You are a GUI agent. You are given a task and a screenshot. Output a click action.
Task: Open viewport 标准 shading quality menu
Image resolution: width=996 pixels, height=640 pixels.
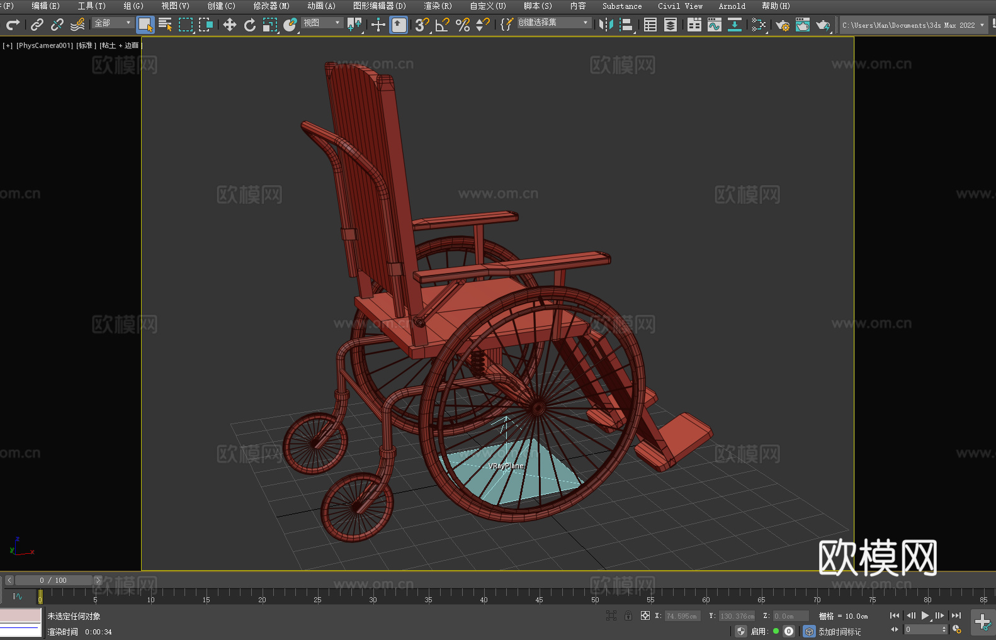coord(86,45)
